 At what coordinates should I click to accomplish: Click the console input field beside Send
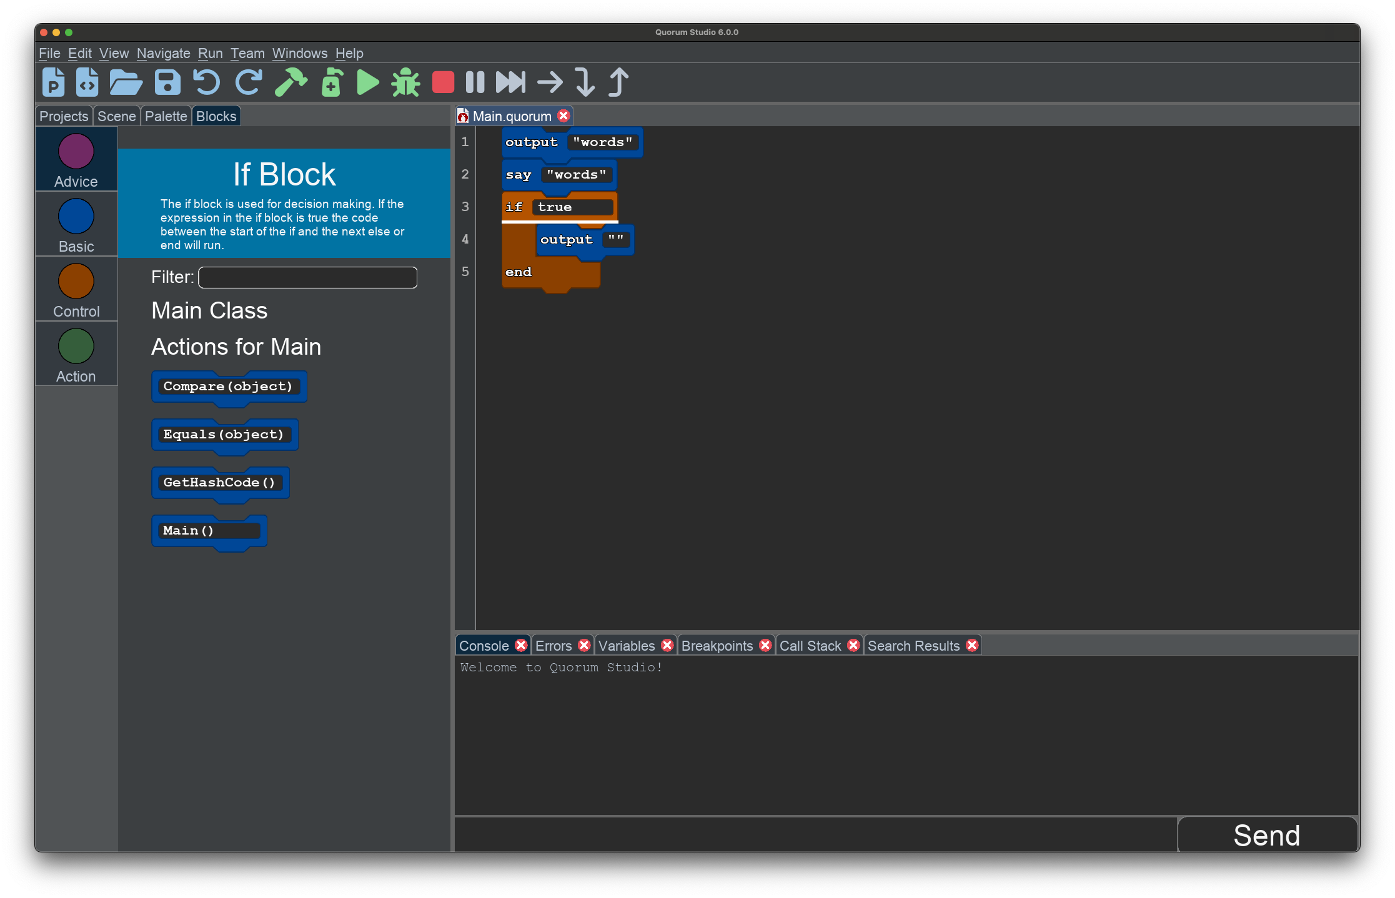pyautogui.click(x=816, y=835)
